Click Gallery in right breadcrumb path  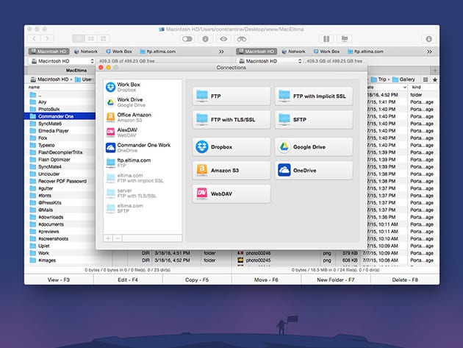(403, 79)
